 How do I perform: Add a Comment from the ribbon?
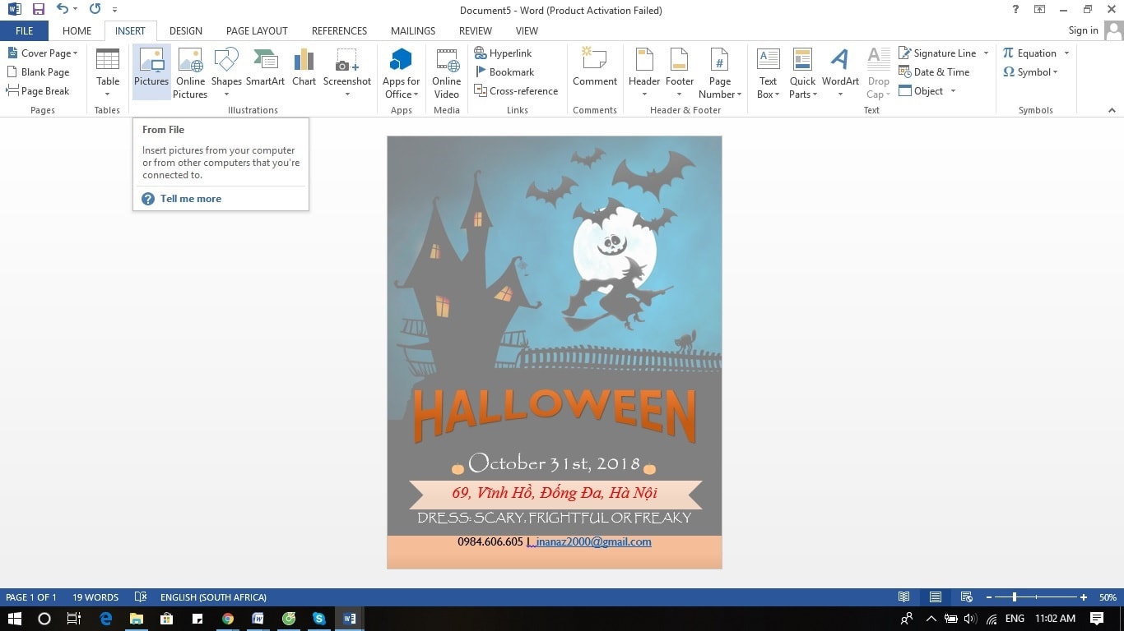point(594,69)
